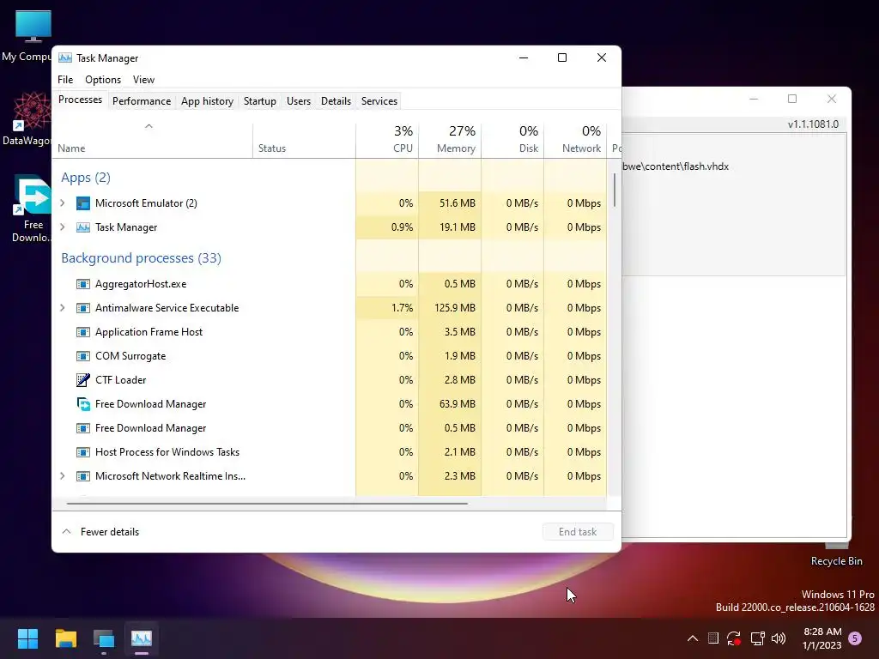Switch to the Users tab
This screenshot has width=879, height=659.
298,101
